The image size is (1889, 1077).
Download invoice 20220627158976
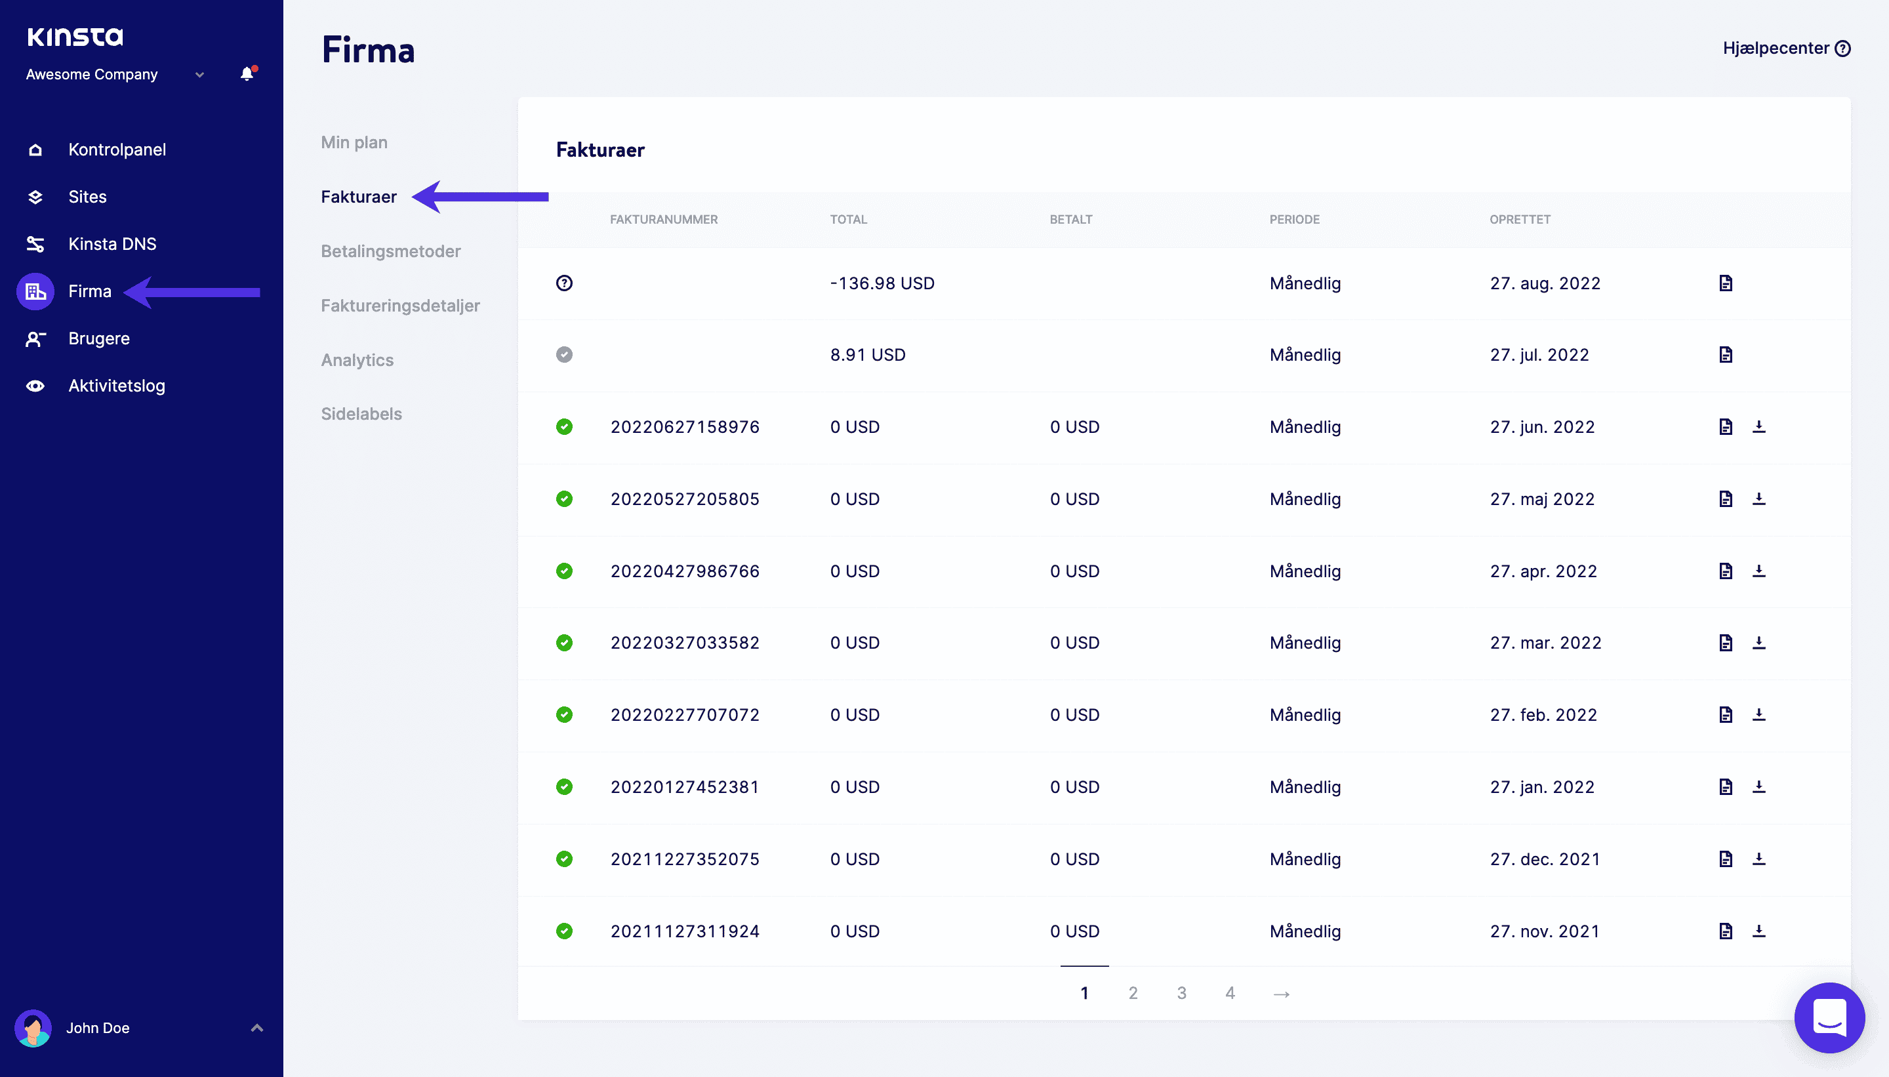1759,427
